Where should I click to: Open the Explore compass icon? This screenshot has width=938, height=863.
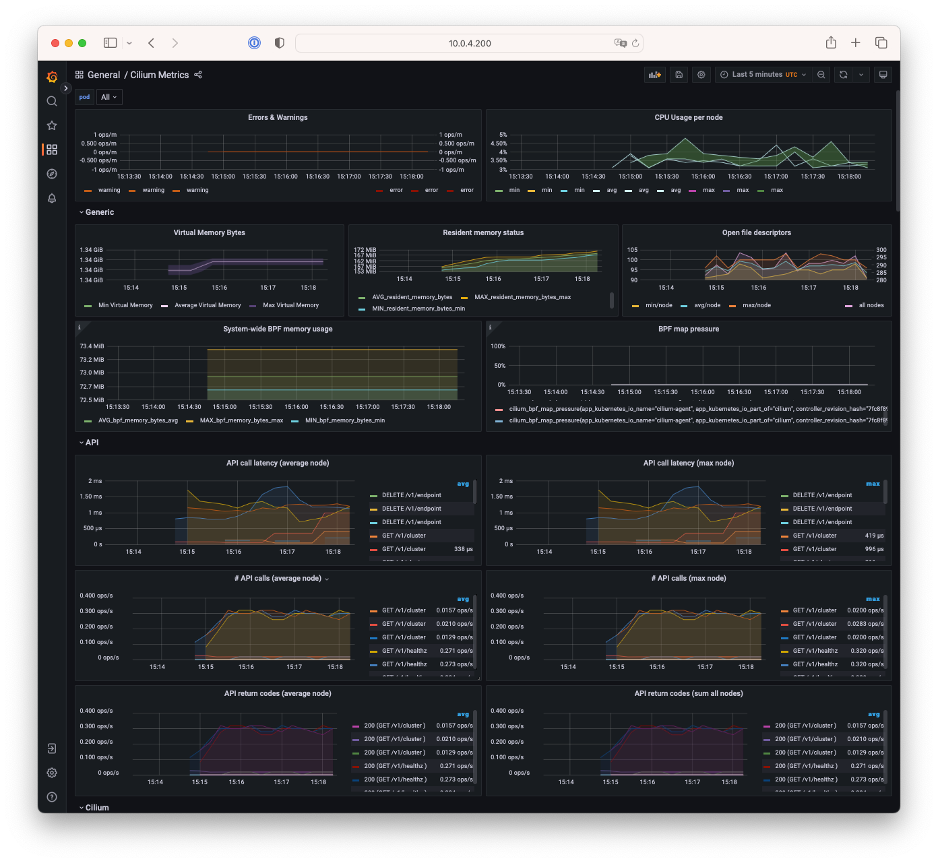point(52,174)
